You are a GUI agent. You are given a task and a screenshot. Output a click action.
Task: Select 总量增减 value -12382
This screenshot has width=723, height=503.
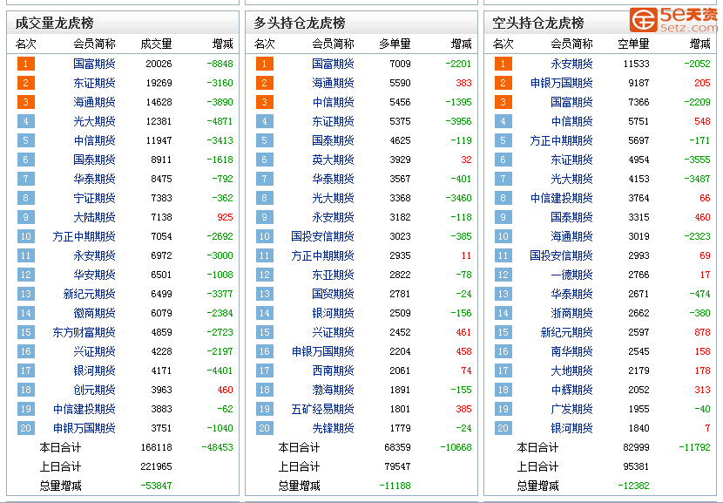click(x=633, y=486)
